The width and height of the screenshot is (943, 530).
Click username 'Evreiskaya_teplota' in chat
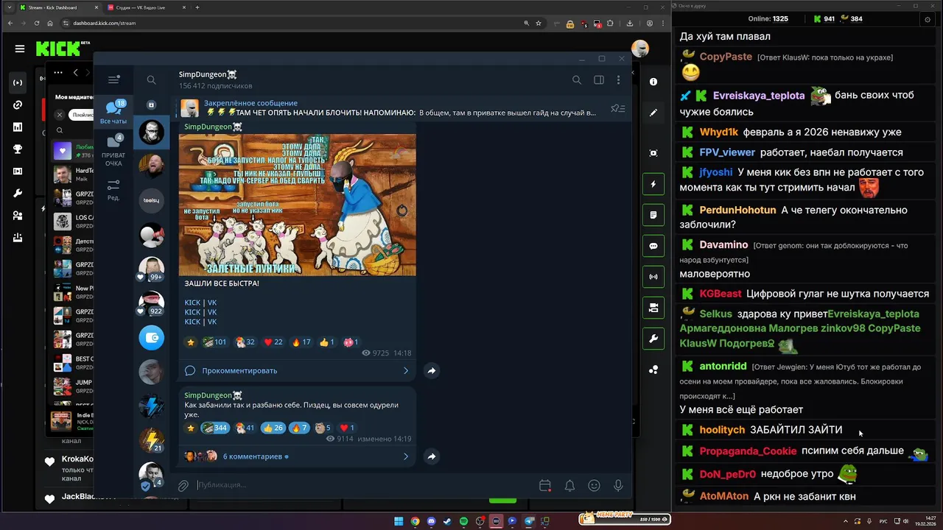759,96
